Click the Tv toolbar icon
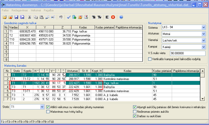 tap(99, 17)
